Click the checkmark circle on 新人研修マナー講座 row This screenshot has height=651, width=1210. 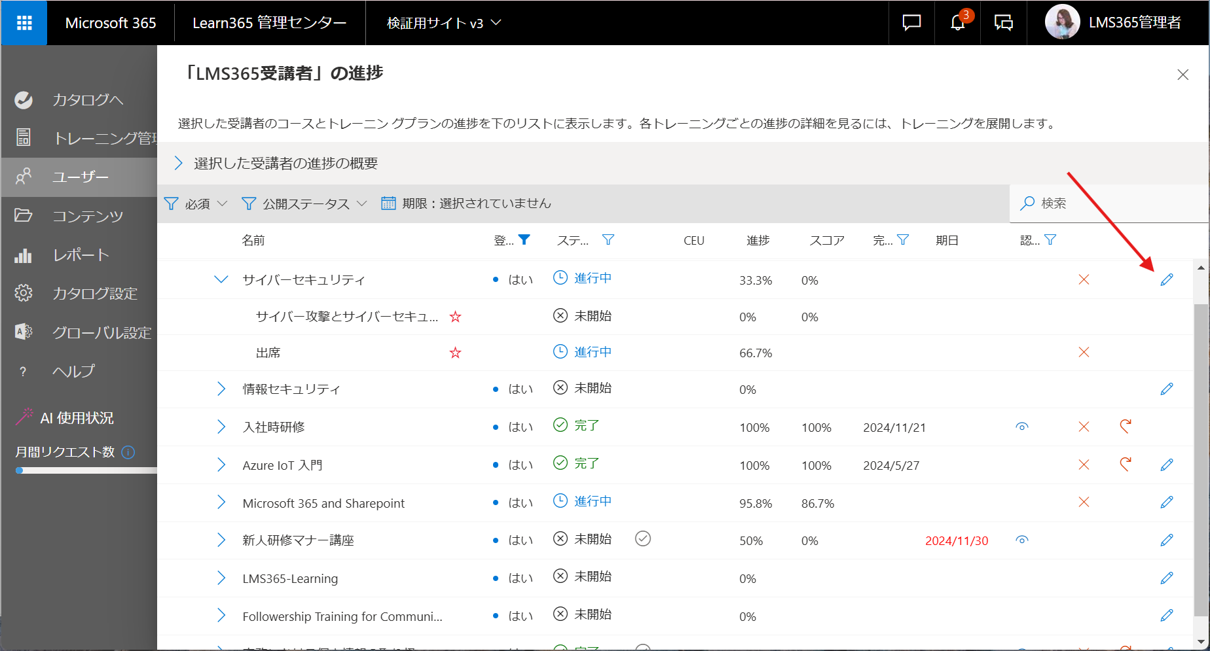643,538
